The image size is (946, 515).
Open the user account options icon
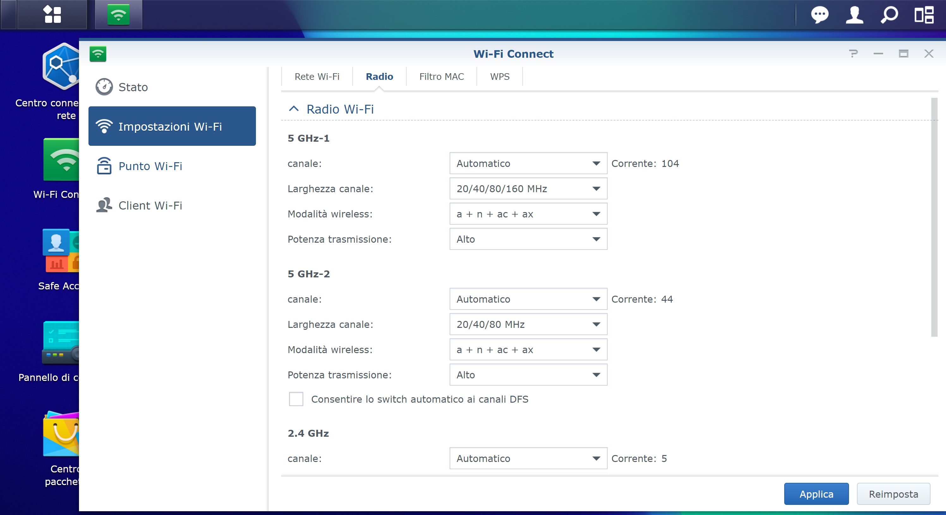coord(854,15)
